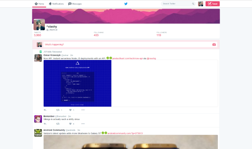Open the Galaxy S7 photo in Android Community tweet
252x149 pixels.
pos(131,142)
